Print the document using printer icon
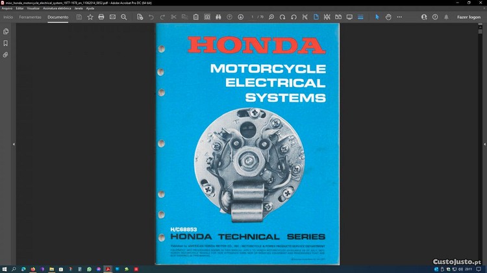This screenshot has height=273, width=487. [101, 17]
